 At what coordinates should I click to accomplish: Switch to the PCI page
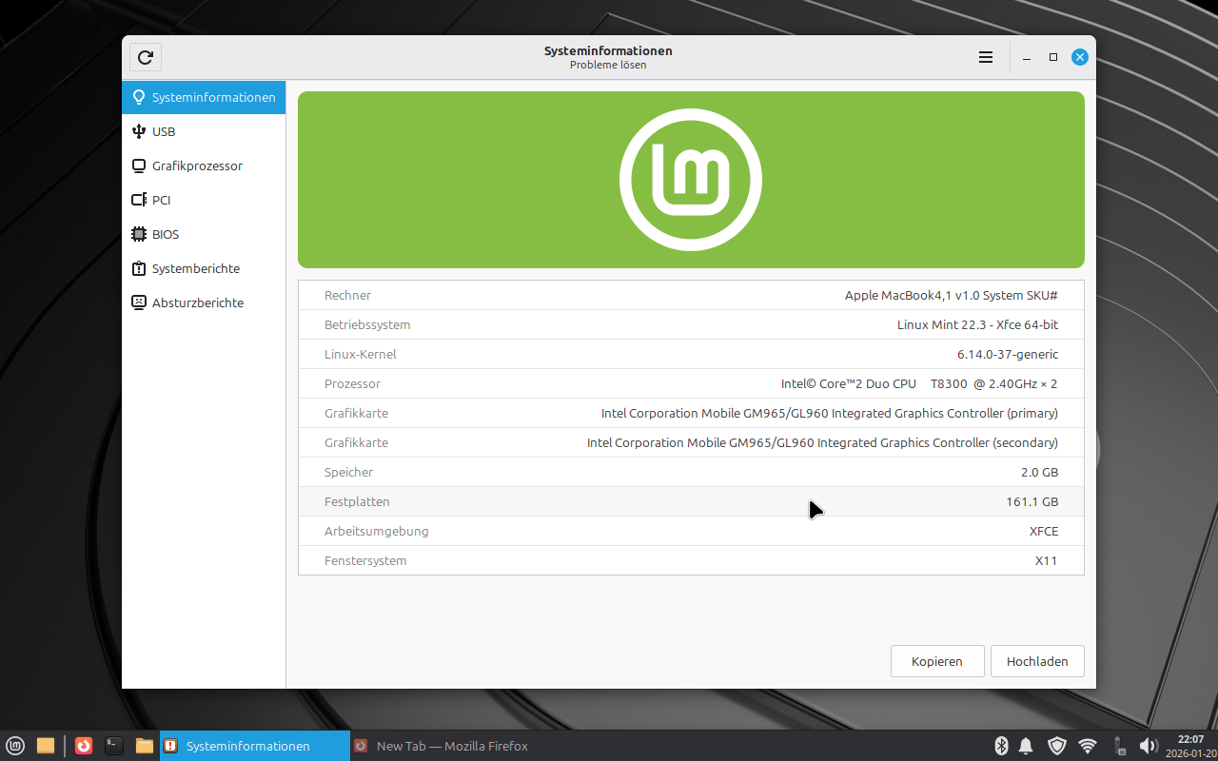[161, 200]
